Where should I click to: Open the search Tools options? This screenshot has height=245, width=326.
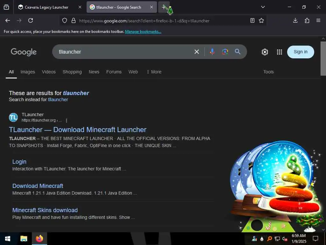(x=268, y=72)
